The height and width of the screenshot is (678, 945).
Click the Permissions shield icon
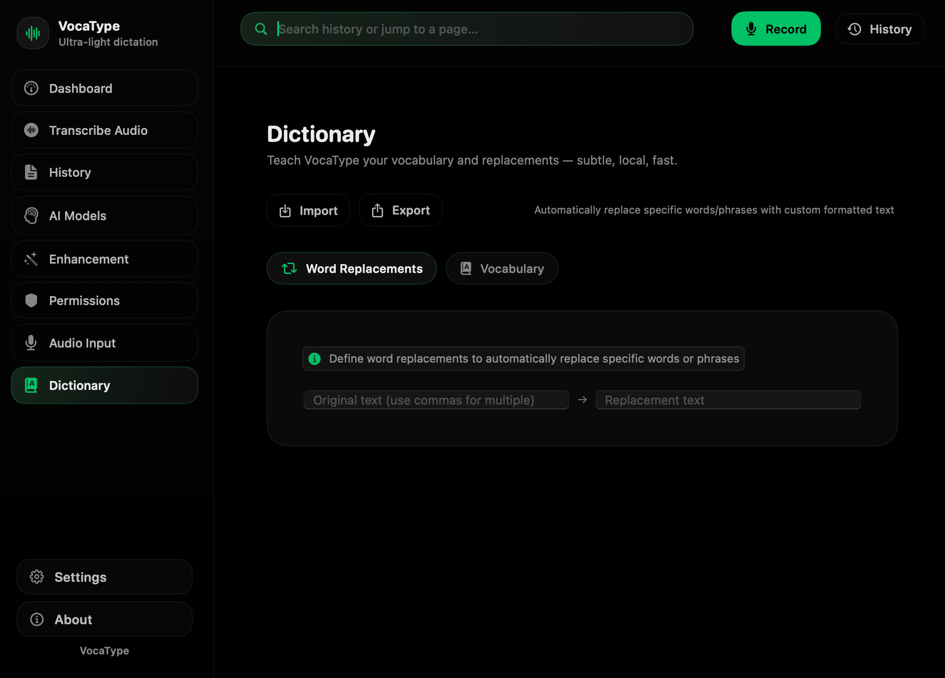[x=31, y=300]
